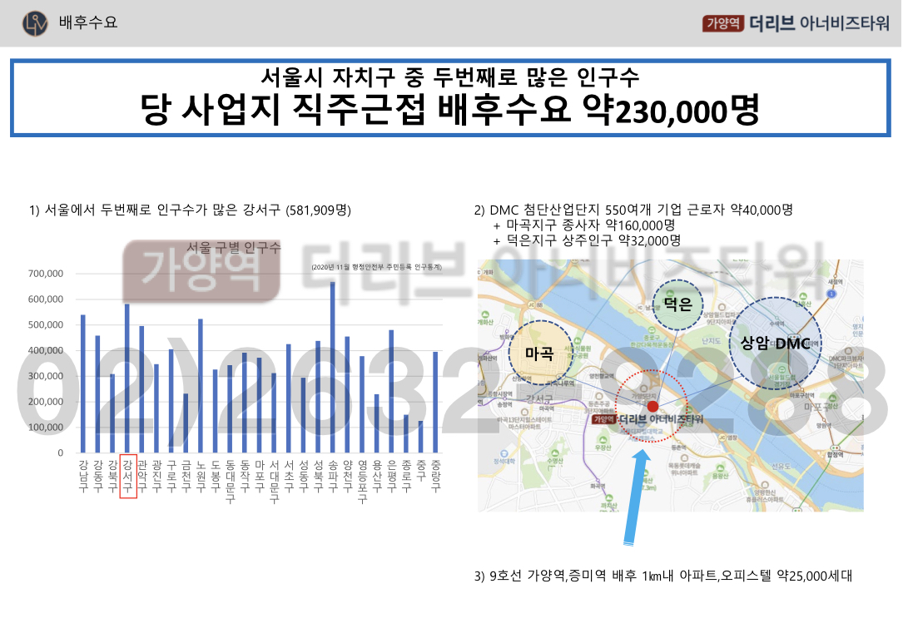The width and height of the screenshot is (903, 638).
Task: Click caption 2) DMC 첨단산업단지 550여개 기업 근로자
Action: click(x=633, y=210)
